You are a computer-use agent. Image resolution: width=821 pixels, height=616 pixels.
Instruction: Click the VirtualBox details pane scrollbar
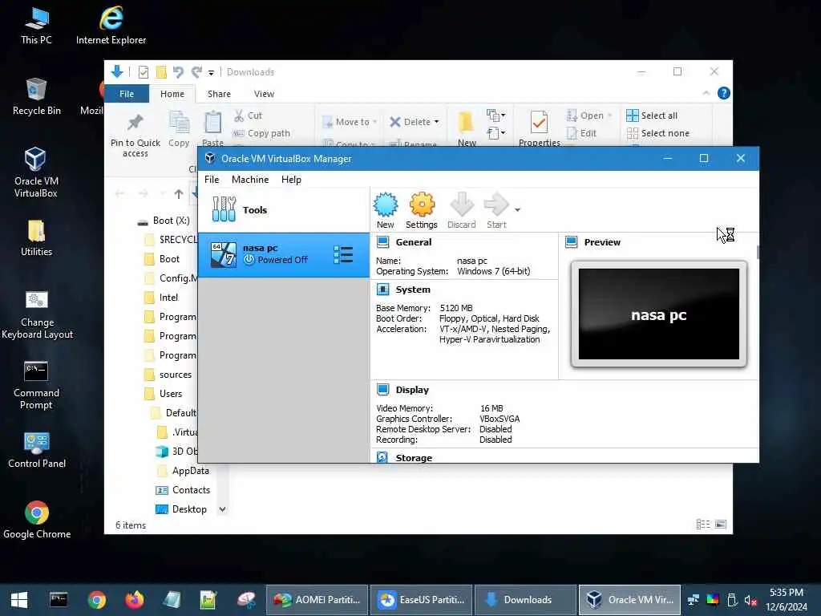(757, 252)
